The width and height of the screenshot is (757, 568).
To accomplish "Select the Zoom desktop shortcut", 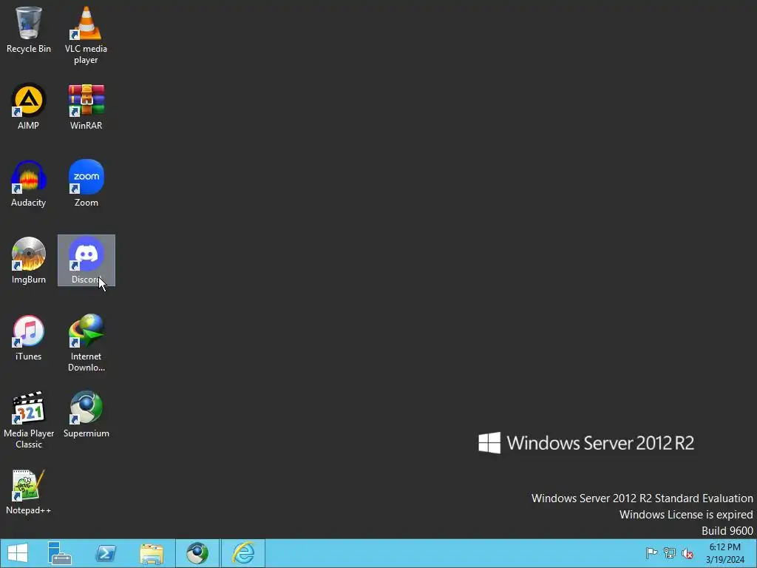I will (x=86, y=183).
